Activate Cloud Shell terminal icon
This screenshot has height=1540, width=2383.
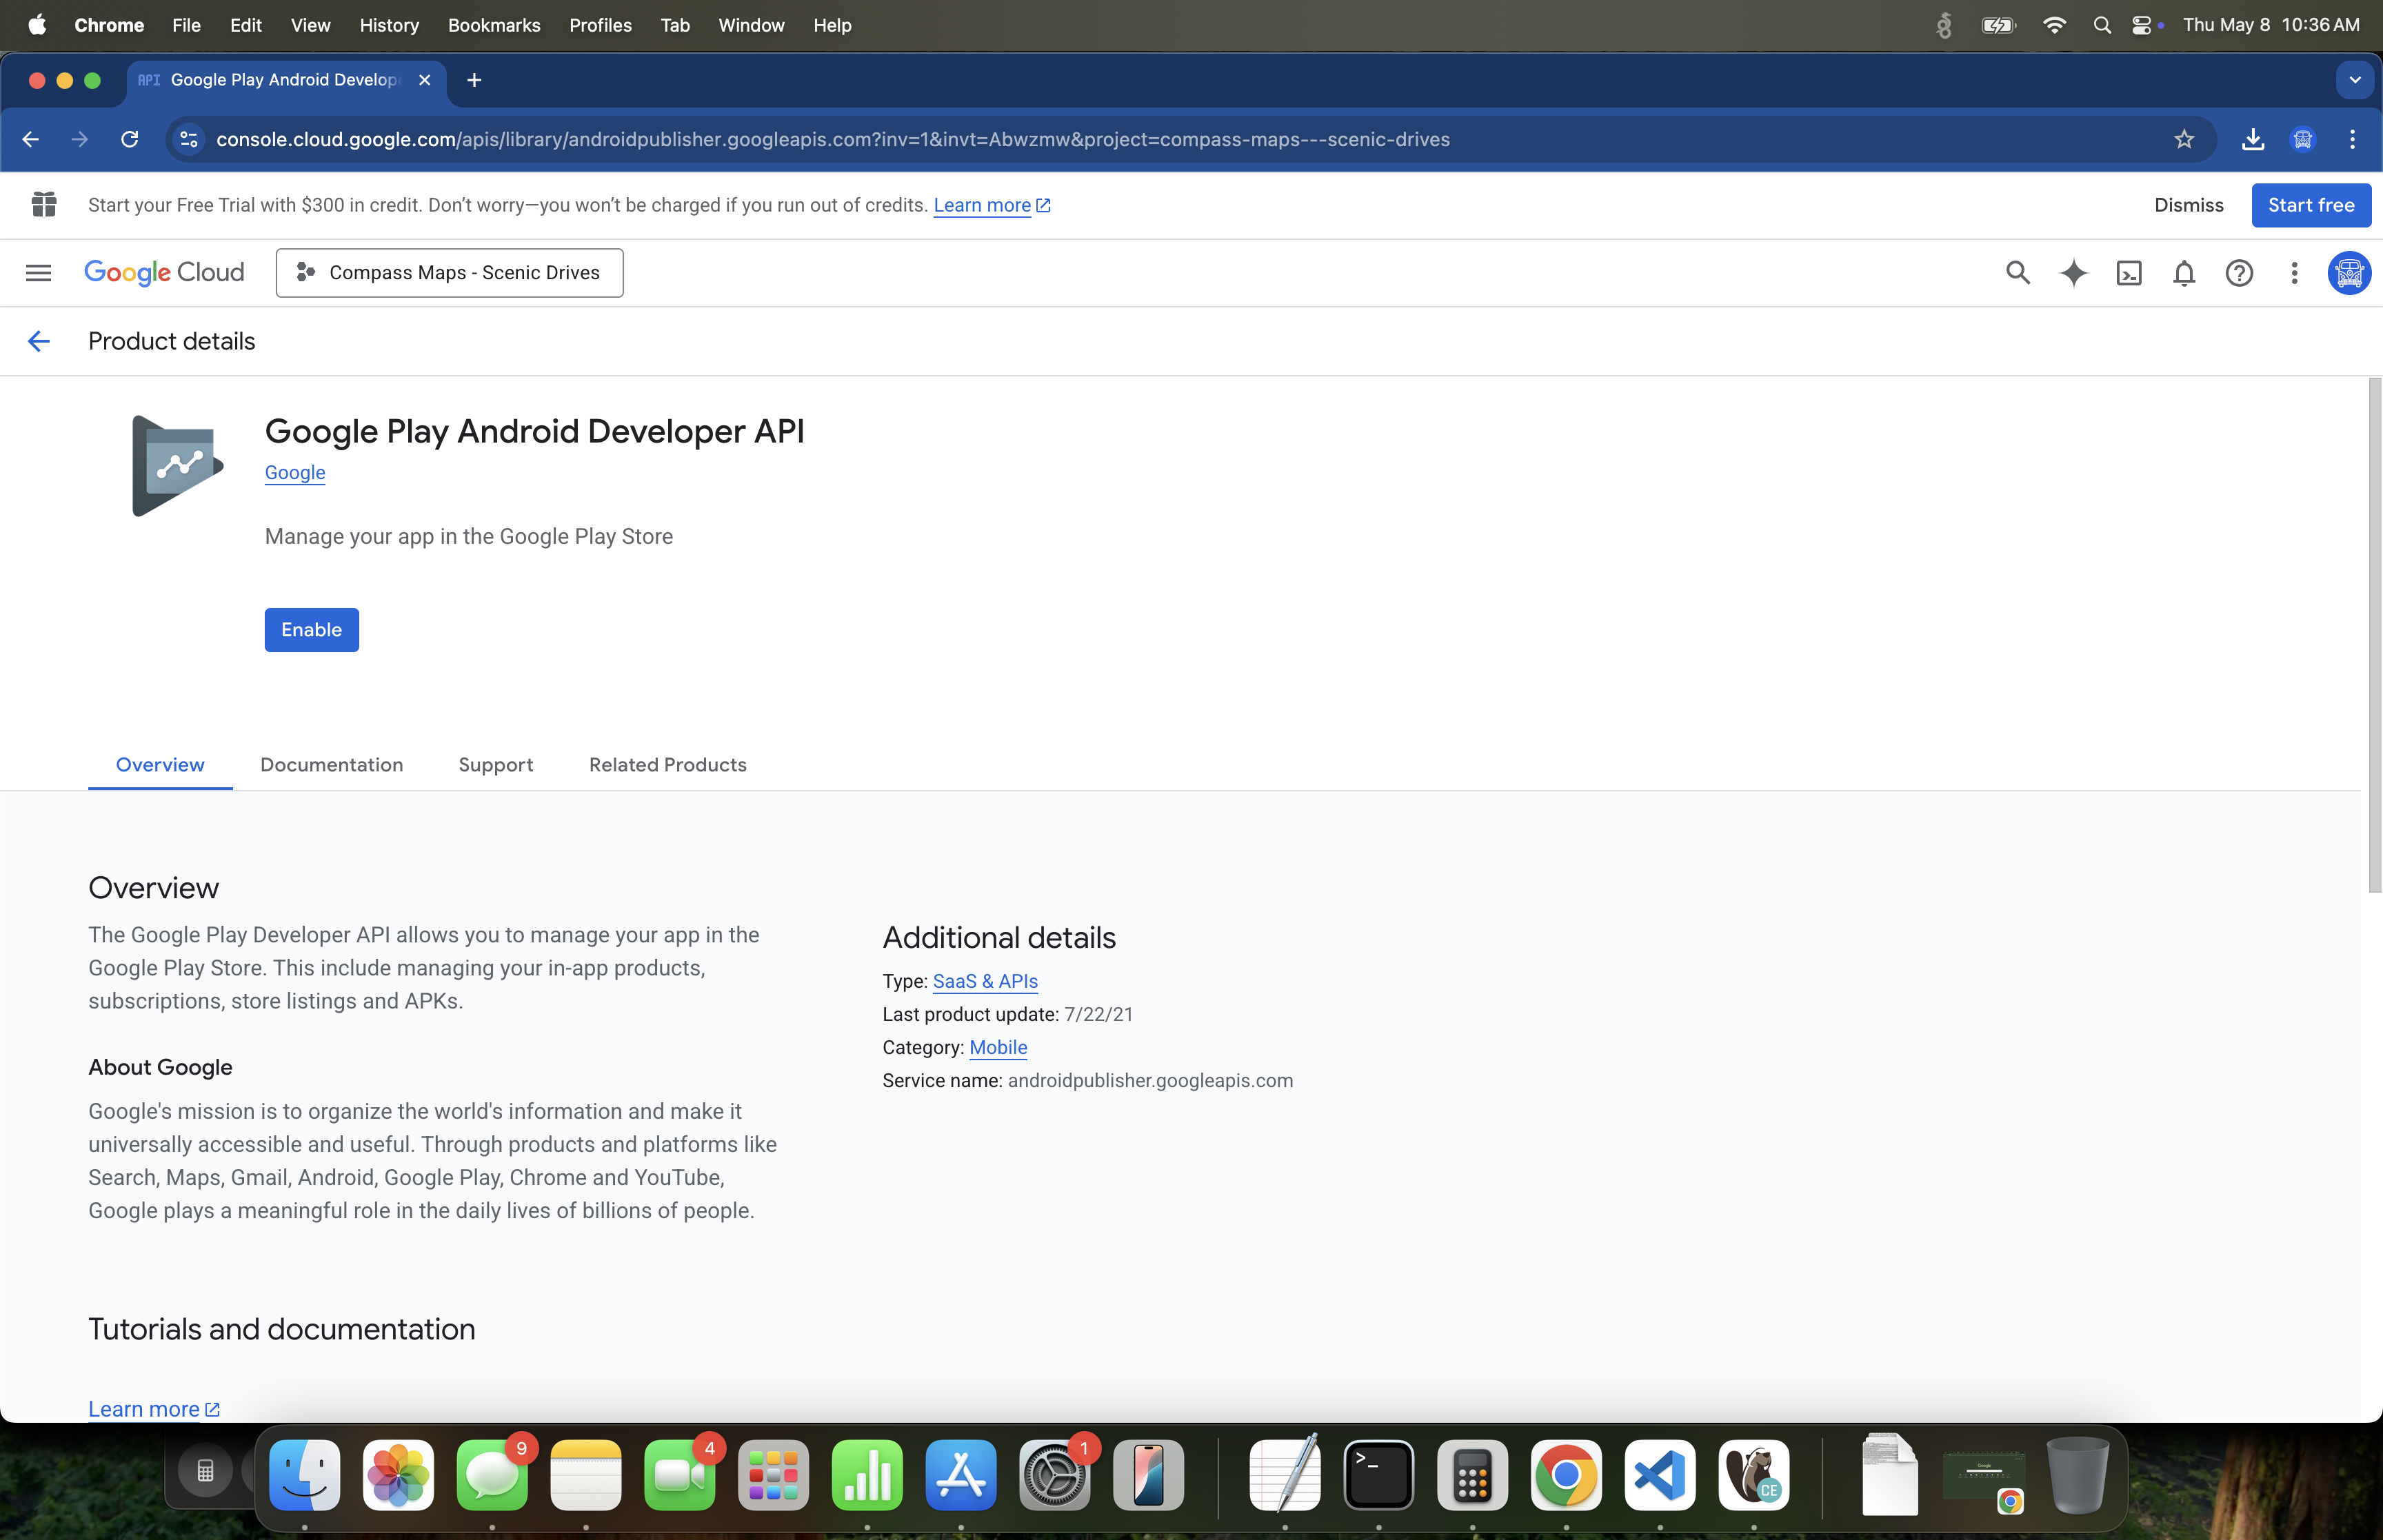2129,272
